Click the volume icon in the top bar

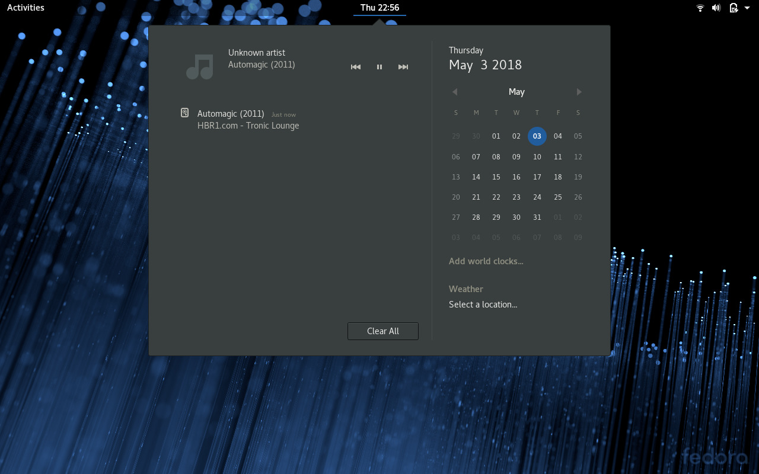[716, 8]
